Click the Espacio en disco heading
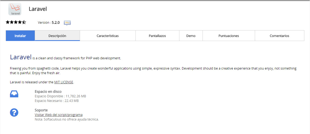The height and width of the screenshot is (134, 310). point(48,91)
